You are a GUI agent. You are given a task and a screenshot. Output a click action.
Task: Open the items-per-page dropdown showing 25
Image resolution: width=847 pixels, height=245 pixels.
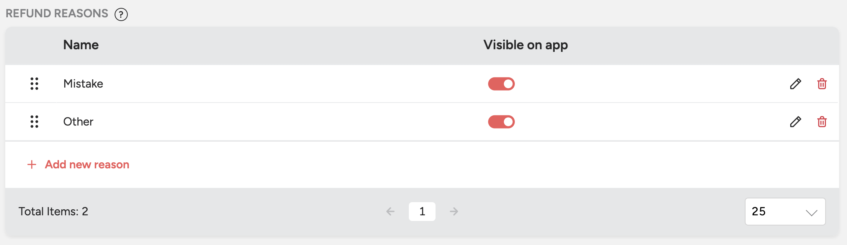coord(785,212)
